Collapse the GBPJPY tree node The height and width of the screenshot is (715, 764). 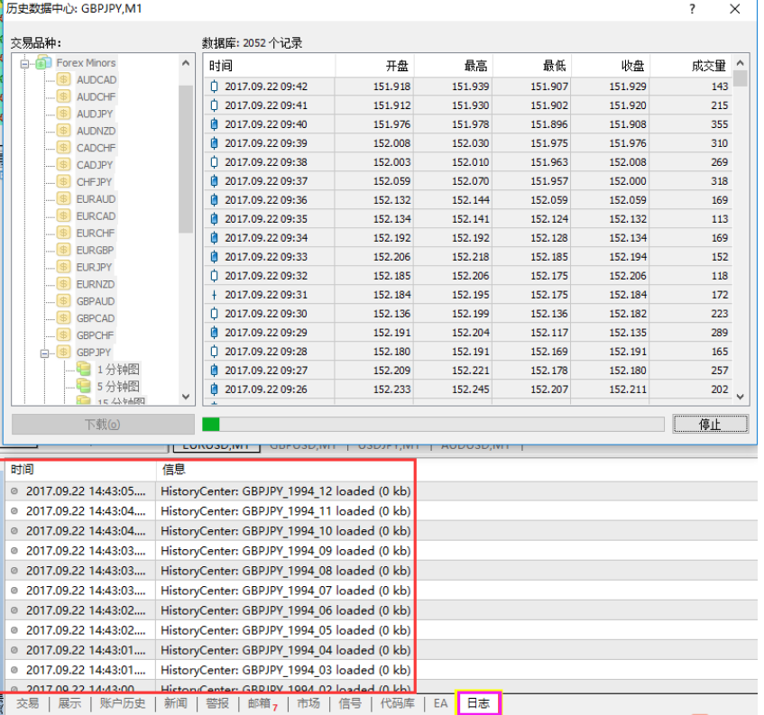45,353
